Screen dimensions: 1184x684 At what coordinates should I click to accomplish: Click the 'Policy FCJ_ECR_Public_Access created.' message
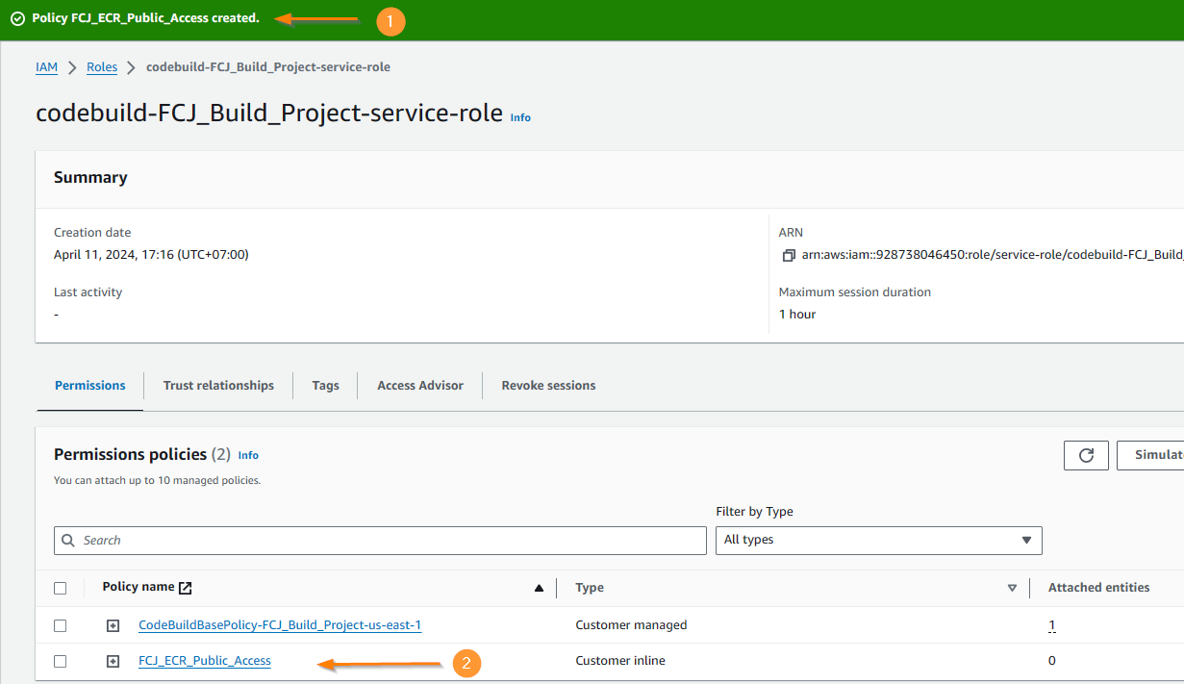(x=145, y=18)
